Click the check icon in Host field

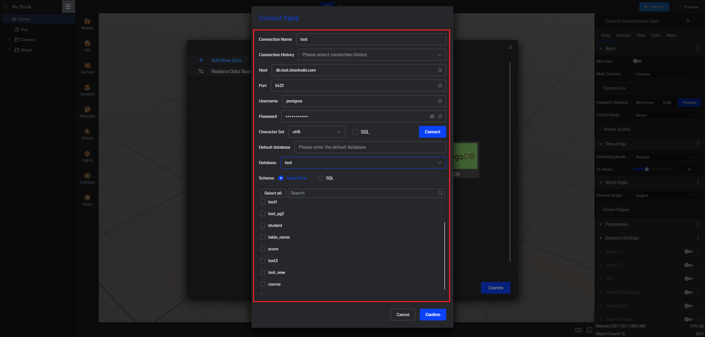click(x=440, y=70)
